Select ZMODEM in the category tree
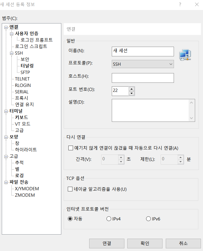This screenshot has width=203, height=251. 25,195
